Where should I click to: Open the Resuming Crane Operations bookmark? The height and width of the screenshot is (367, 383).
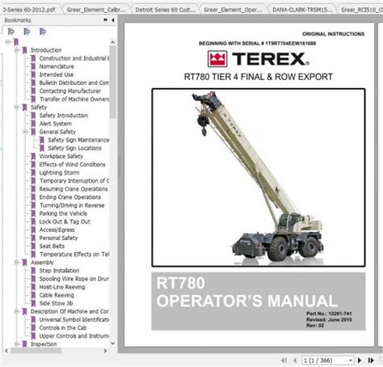(x=74, y=189)
